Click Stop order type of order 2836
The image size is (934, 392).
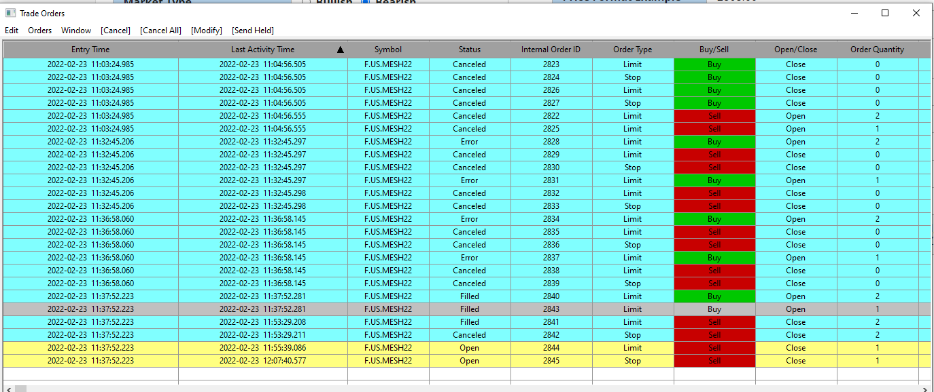pos(633,245)
